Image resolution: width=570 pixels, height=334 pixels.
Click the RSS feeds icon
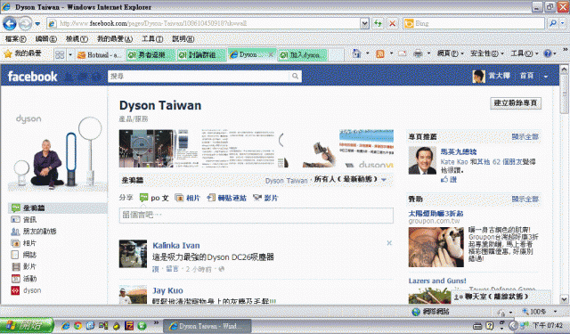[380, 54]
